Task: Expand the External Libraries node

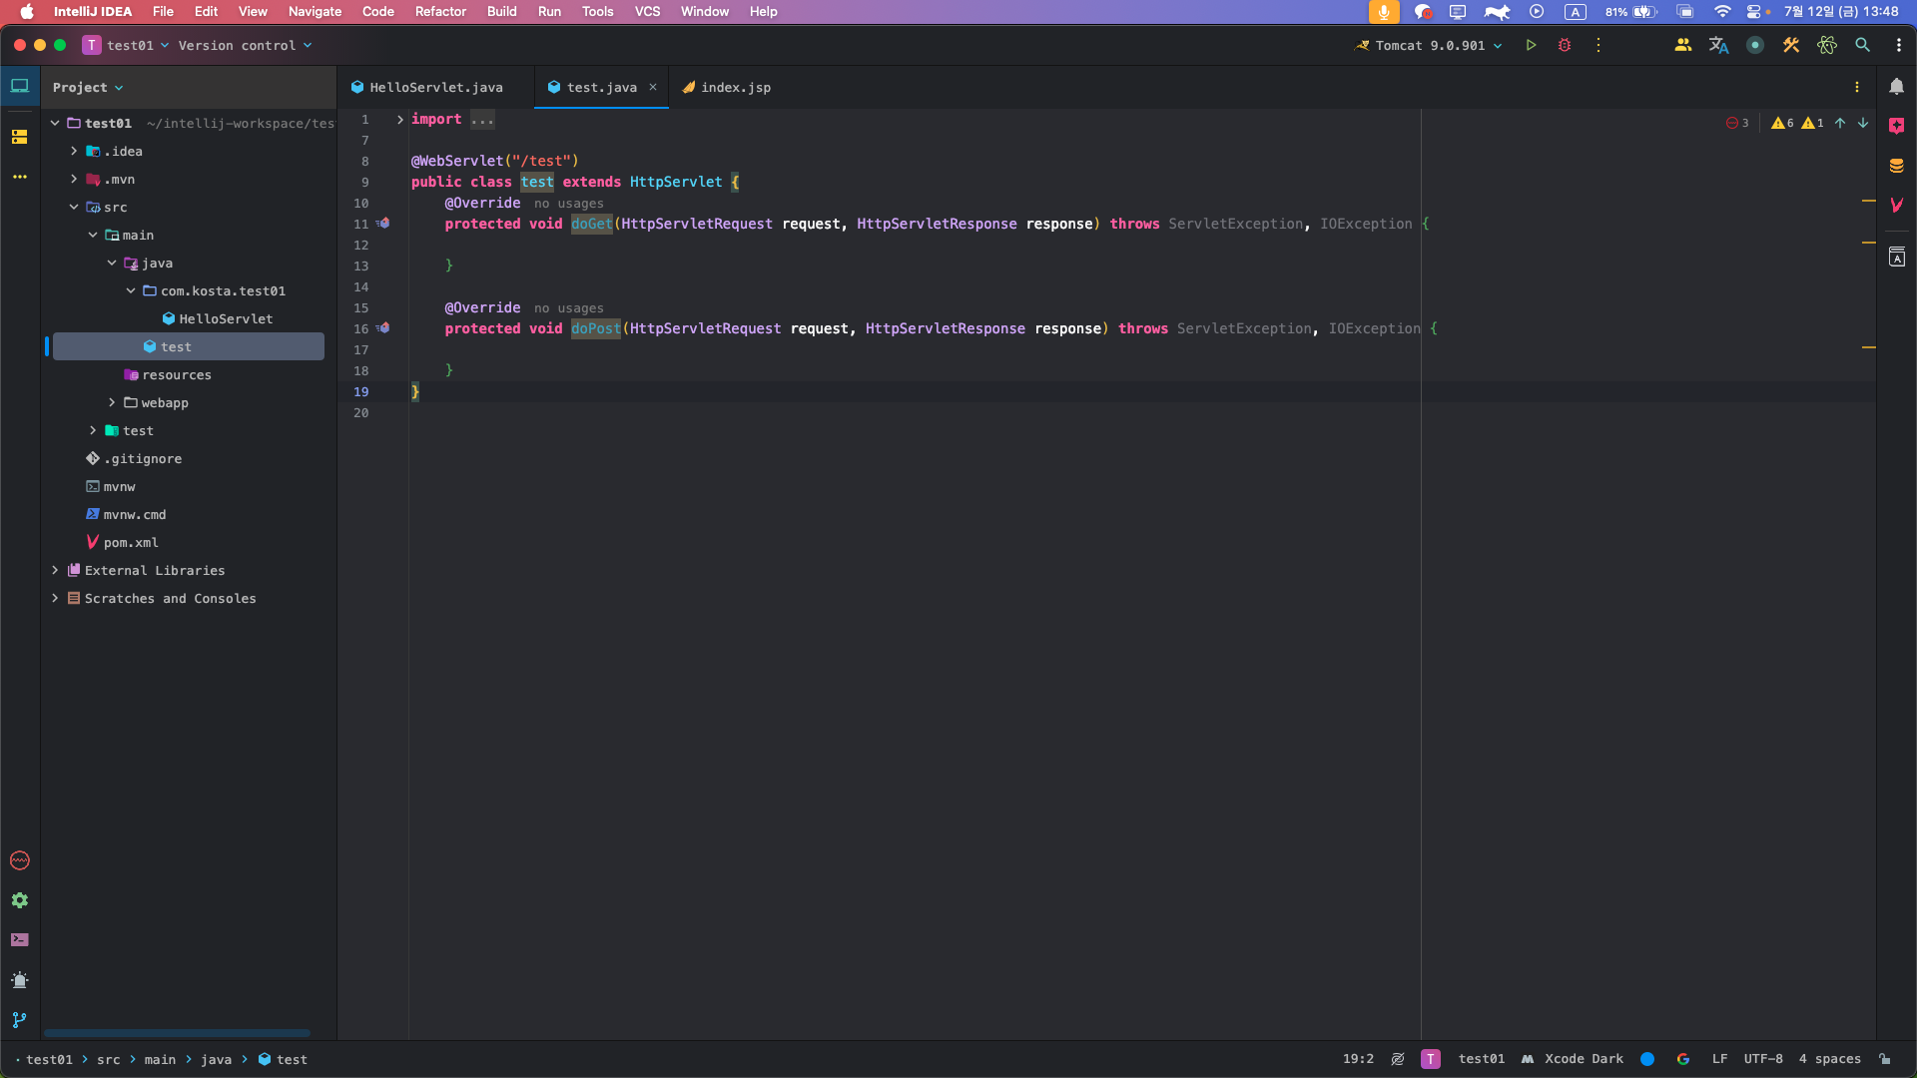Action: click(x=55, y=571)
